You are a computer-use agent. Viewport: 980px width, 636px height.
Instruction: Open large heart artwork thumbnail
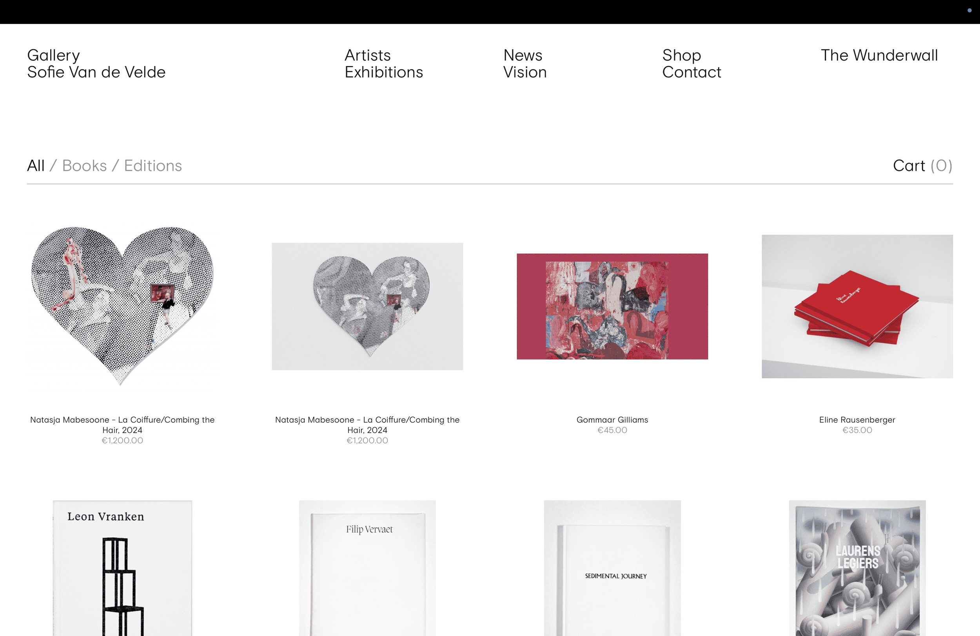122,306
